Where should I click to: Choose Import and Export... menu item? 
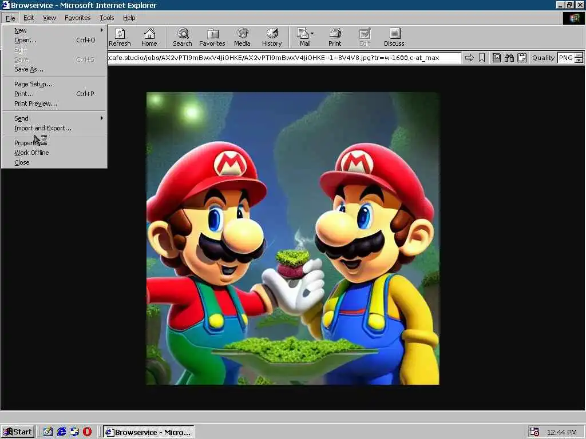(54, 128)
